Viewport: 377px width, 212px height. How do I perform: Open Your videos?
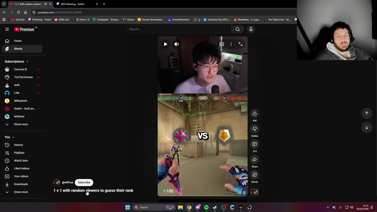[22, 176]
